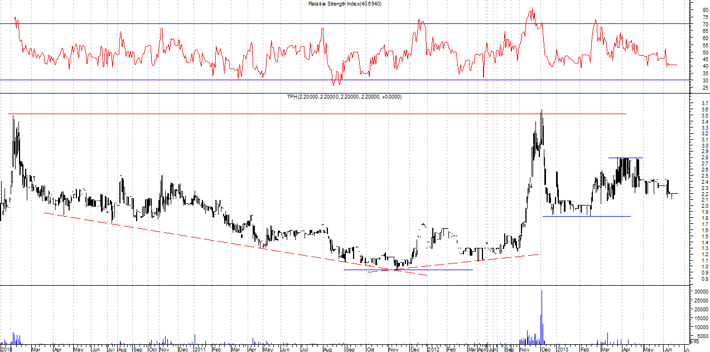Select the 2010 label on the time axis
This screenshot has height=352, width=710.
coord(6,349)
